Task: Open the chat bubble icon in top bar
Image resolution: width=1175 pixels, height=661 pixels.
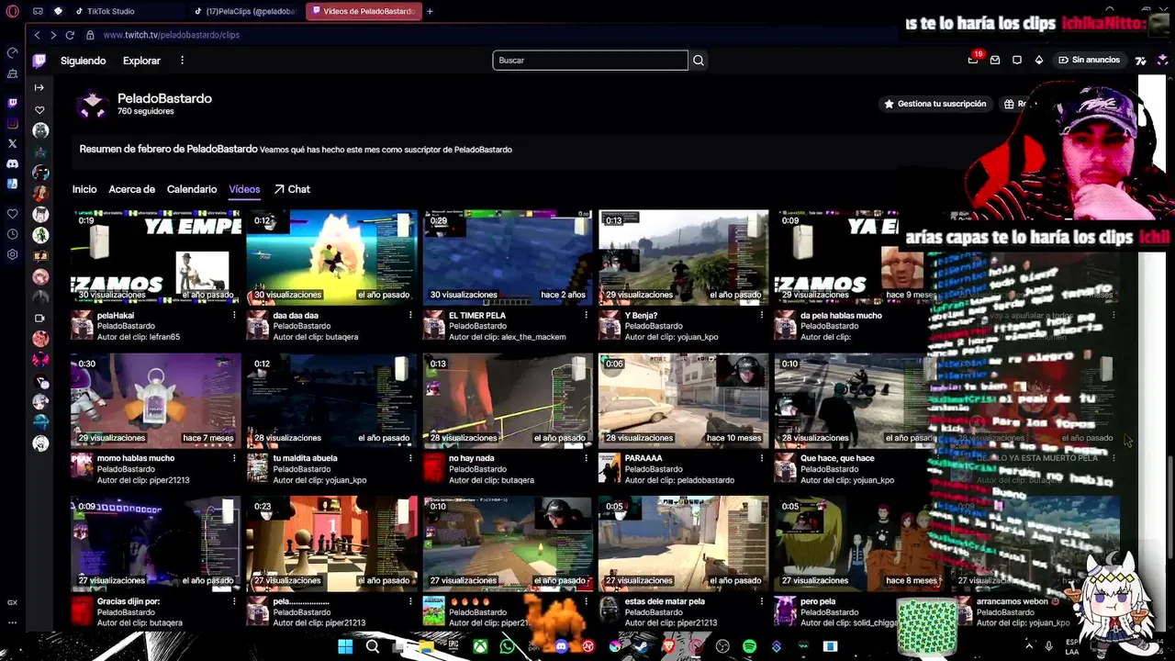Action: pyautogui.click(x=1017, y=60)
